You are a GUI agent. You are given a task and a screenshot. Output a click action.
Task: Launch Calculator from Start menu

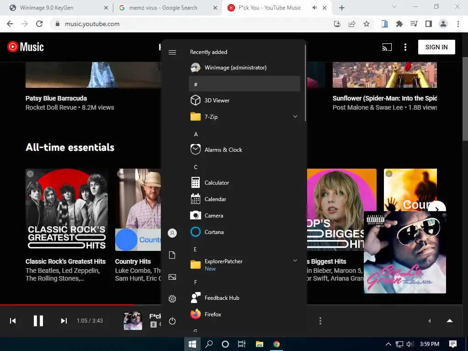[x=245, y=182]
